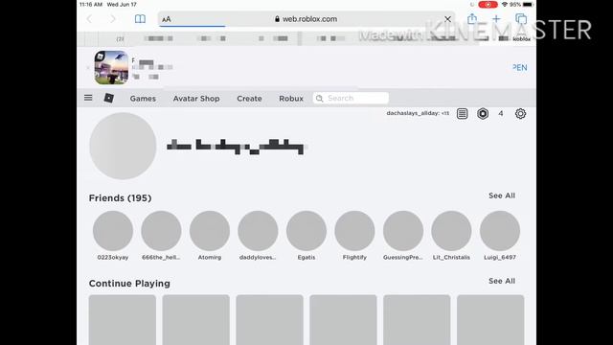This screenshot has height=345, width=613.
Task: Go back with Safari back arrow
Action: click(x=89, y=19)
